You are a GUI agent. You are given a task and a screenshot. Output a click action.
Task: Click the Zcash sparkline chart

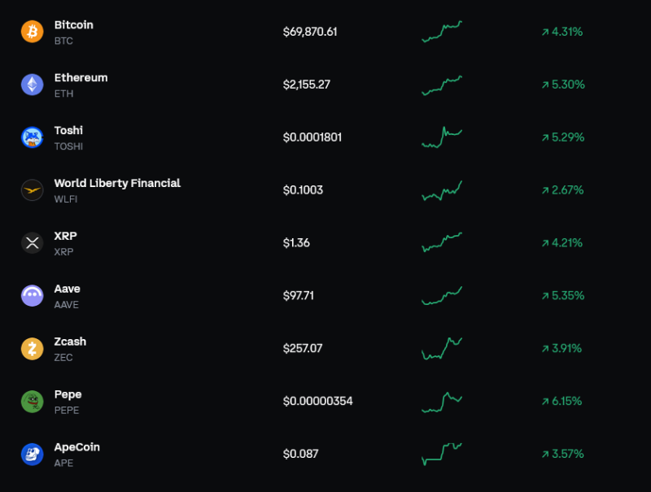pos(442,348)
